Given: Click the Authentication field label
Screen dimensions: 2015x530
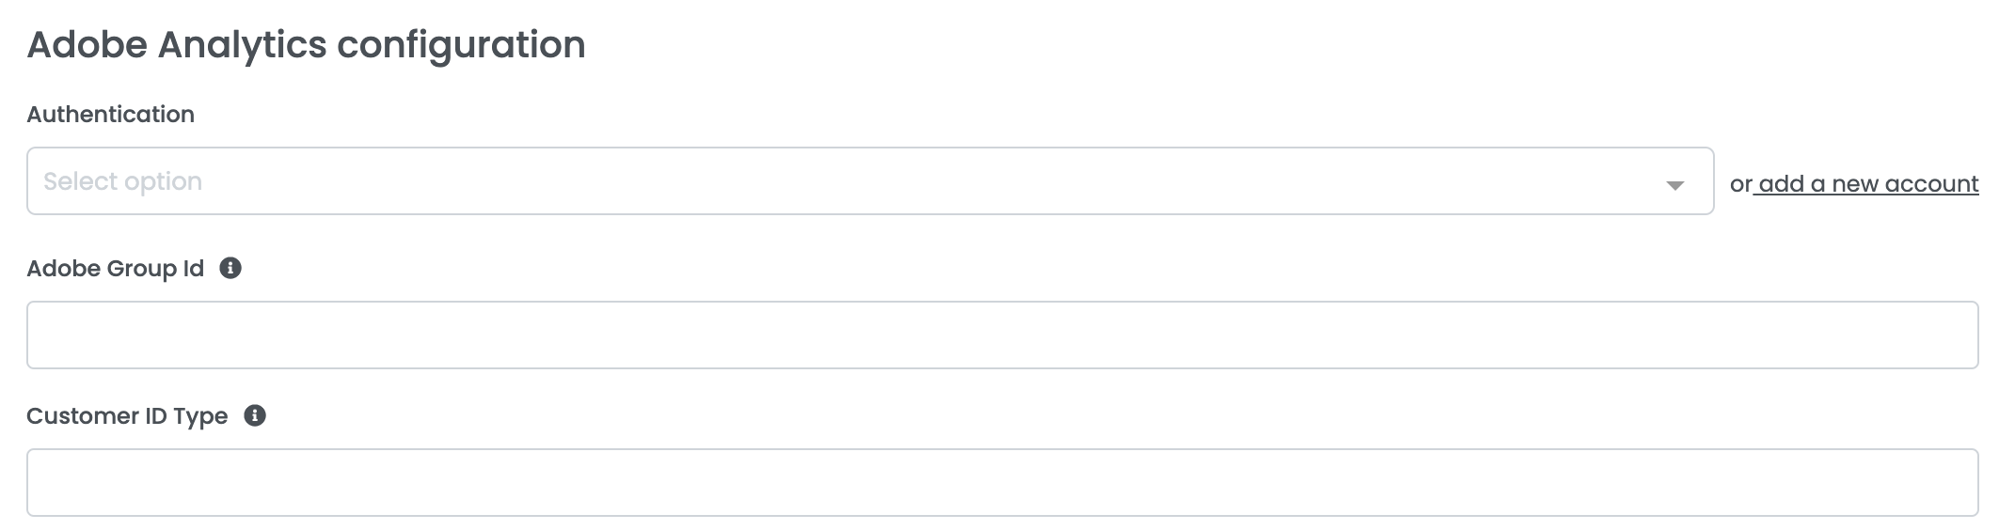Looking at the screenshot, I should click(x=110, y=115).
